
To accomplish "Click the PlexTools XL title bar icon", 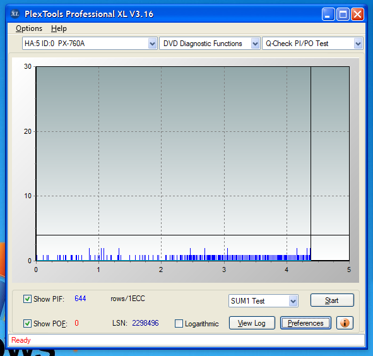I will 15,14.
